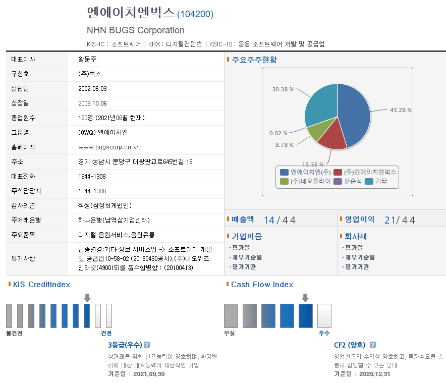The image size is (446, 383).
Task: Click the 매출액 rank 14 / 44
Action: click(280, 220)
